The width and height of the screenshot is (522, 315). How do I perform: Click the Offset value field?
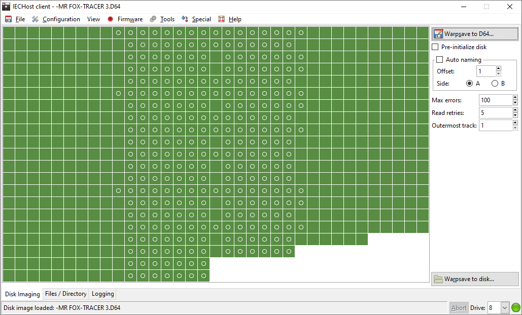pos(486,71)
